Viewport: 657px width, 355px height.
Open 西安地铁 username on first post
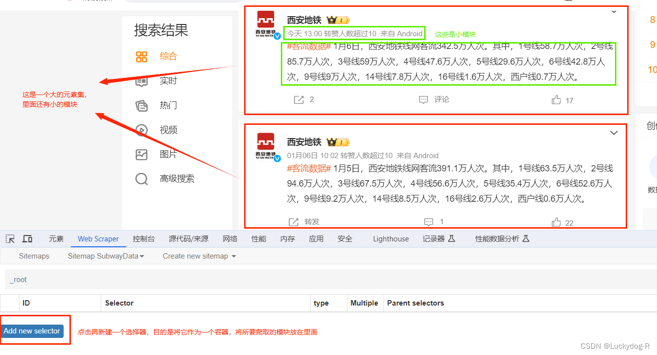(304, 20)
